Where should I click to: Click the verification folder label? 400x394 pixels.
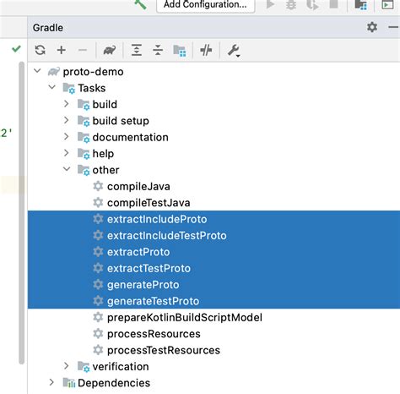121,366
